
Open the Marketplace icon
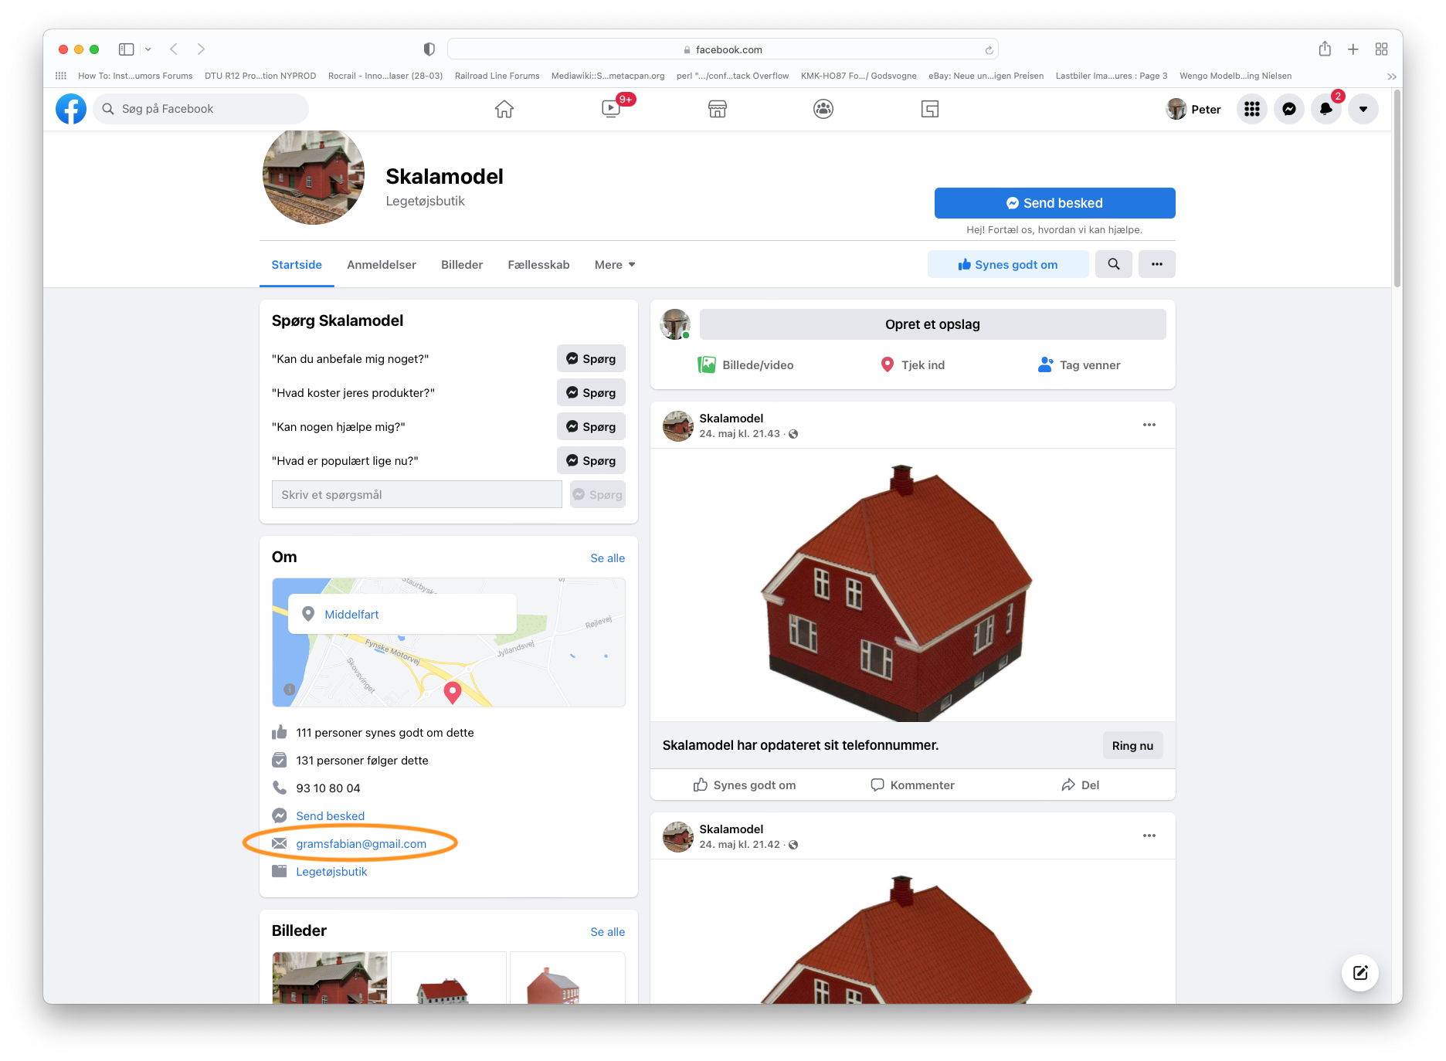[718, 109]
